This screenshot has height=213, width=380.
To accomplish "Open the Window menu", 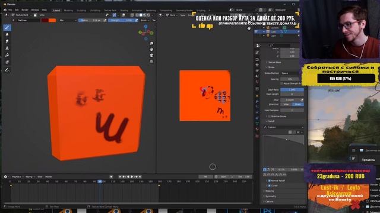I will [35, 10].
